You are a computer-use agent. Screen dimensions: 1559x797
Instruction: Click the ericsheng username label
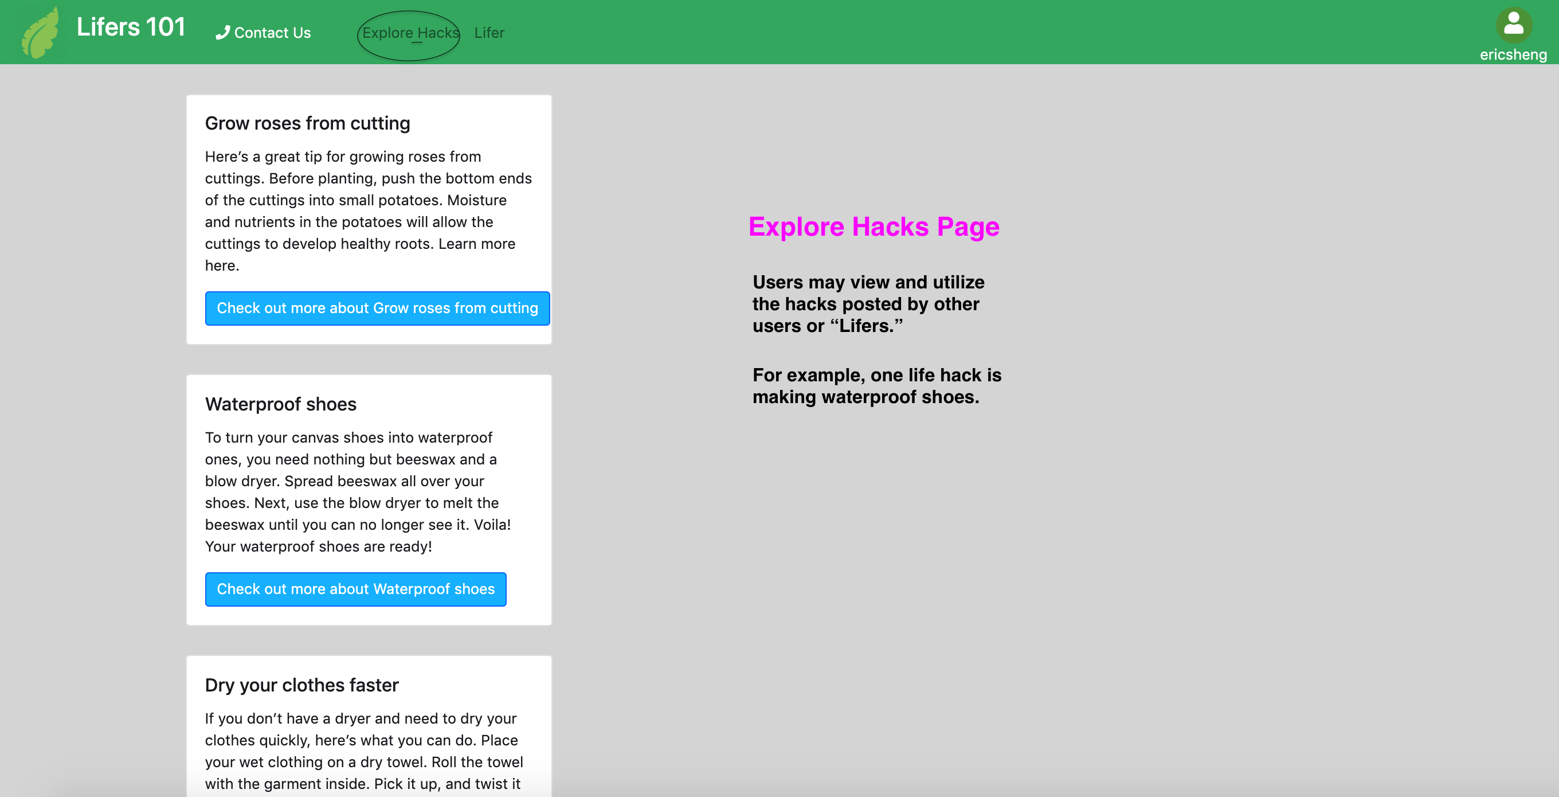coord(1513,54)
